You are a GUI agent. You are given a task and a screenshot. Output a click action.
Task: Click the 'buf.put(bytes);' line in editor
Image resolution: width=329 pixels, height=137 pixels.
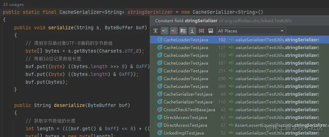(47, 82)
